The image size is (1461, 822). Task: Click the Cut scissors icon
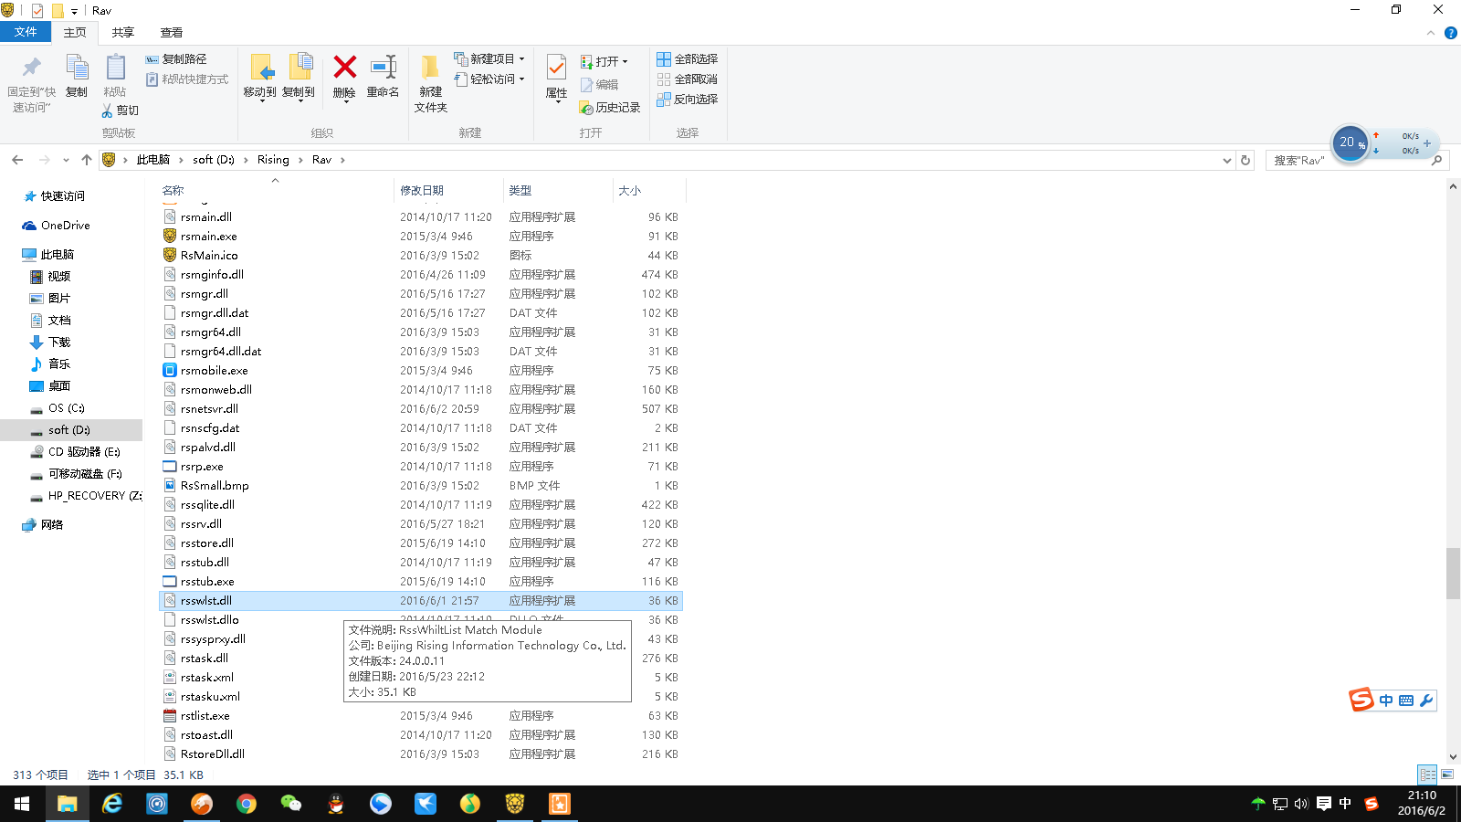coord(107,111)
